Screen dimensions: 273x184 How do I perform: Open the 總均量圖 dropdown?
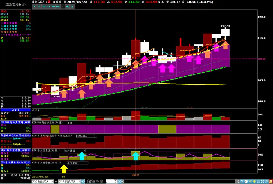pos(75,150)
